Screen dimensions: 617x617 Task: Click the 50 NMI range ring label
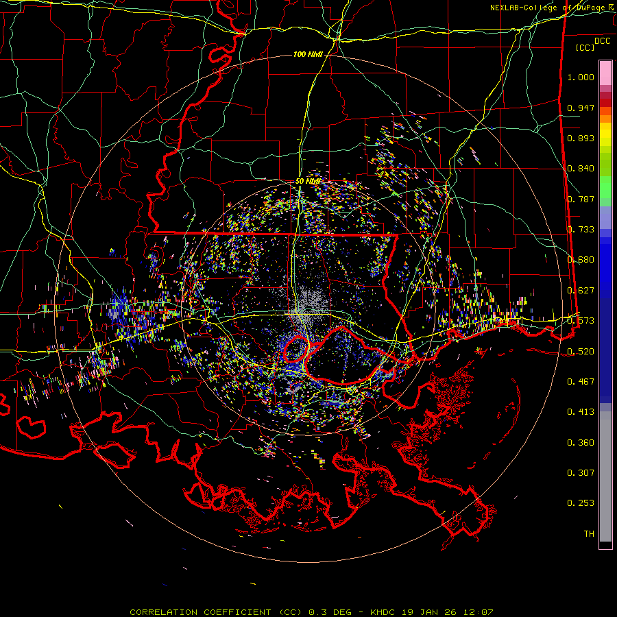tap(308, 182)
